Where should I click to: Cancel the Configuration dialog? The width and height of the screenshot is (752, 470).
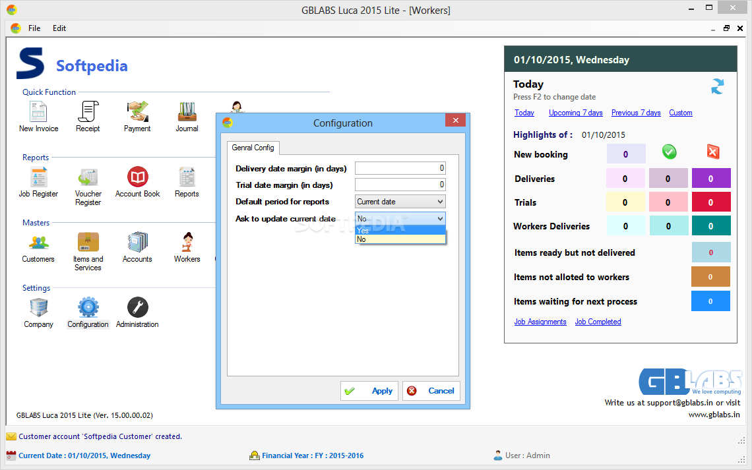click(x=431, y=391)
